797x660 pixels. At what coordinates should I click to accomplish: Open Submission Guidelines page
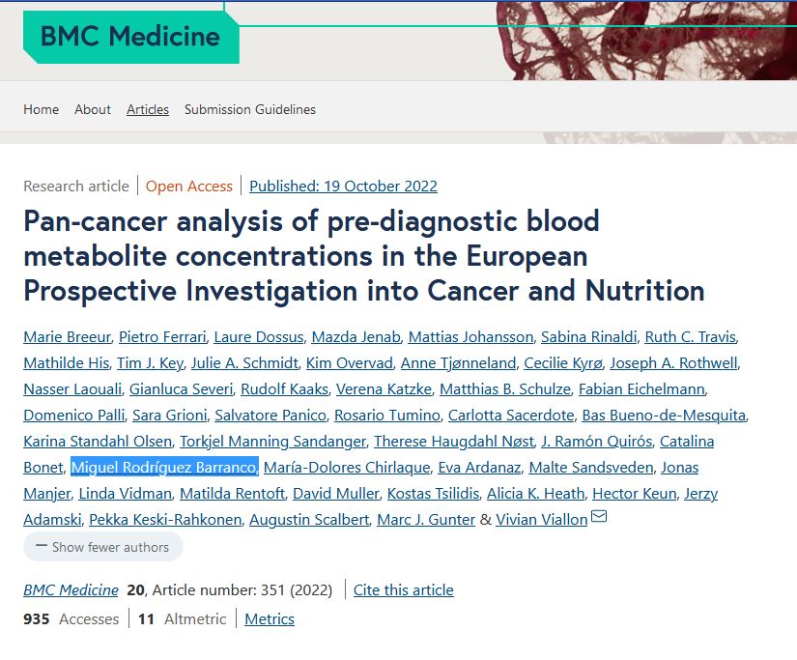(x=250, y=109)
